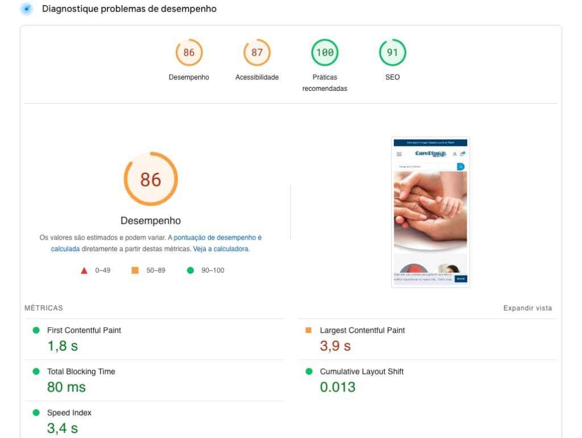Click the orange square 50–89 legend icon

(135, 270)
